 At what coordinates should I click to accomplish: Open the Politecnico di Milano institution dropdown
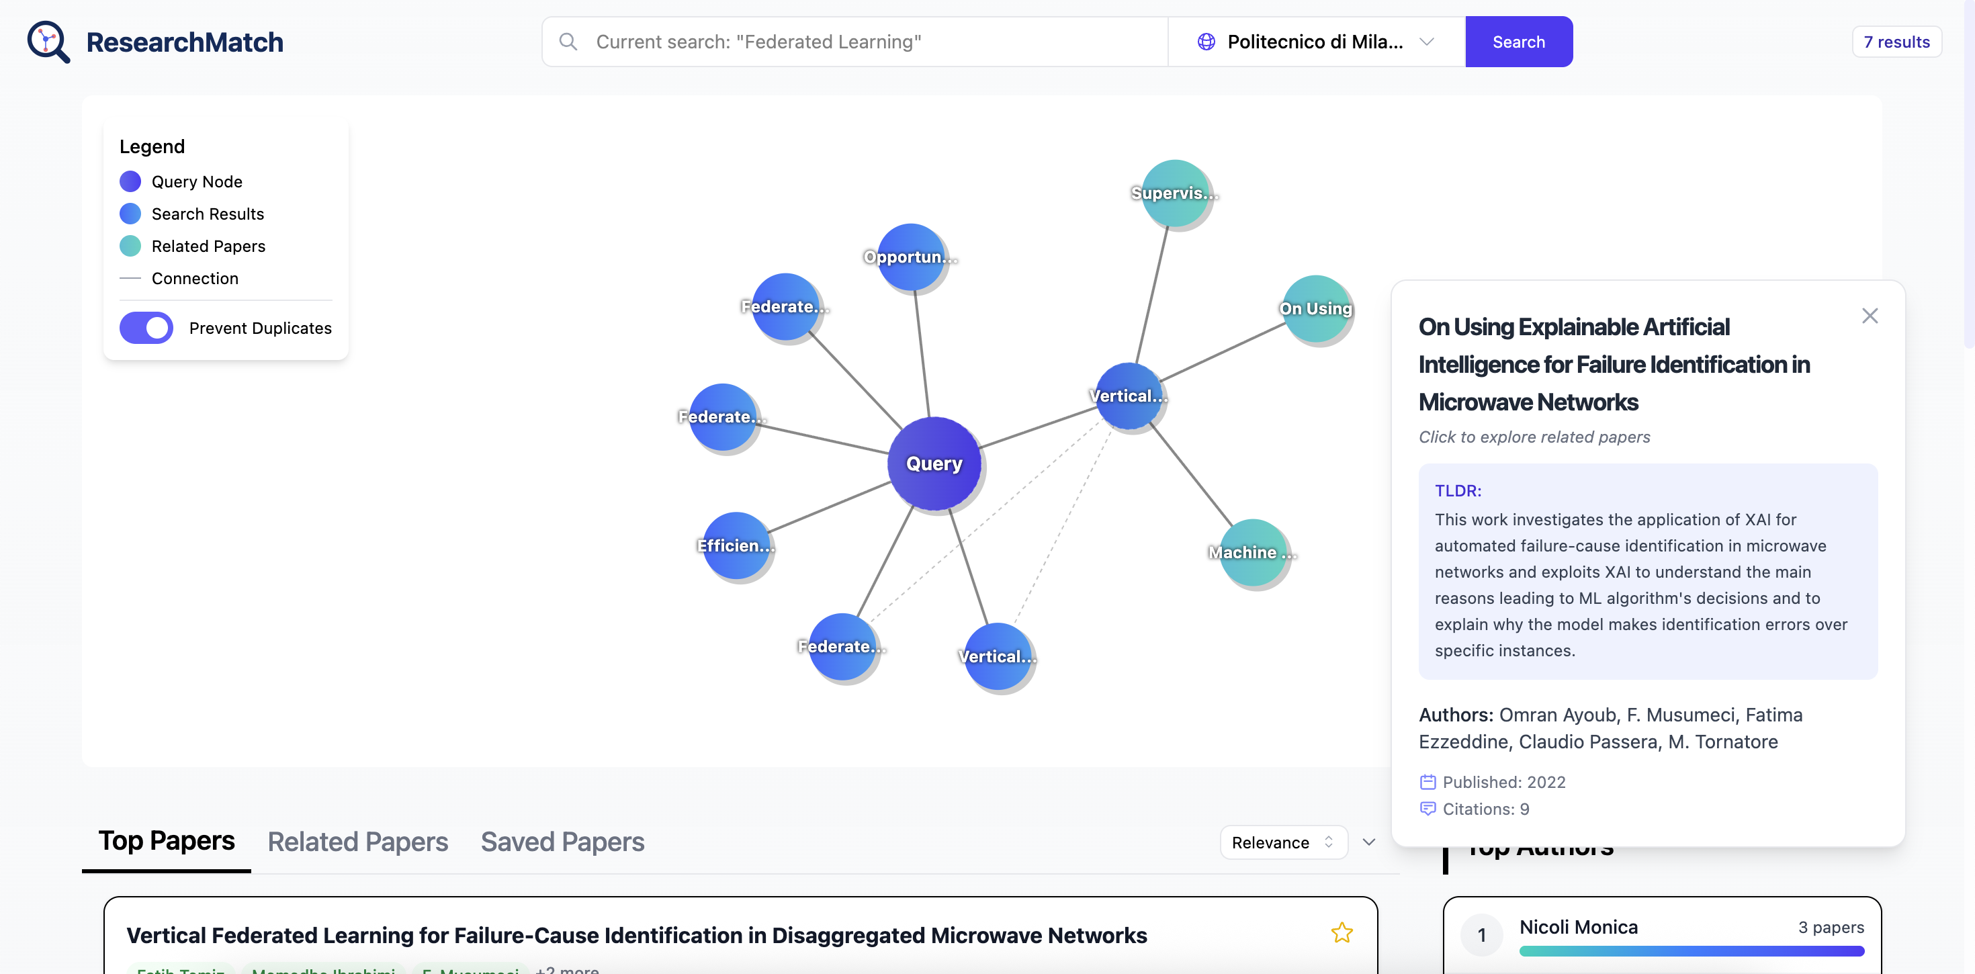click(x=1315, y=42)
